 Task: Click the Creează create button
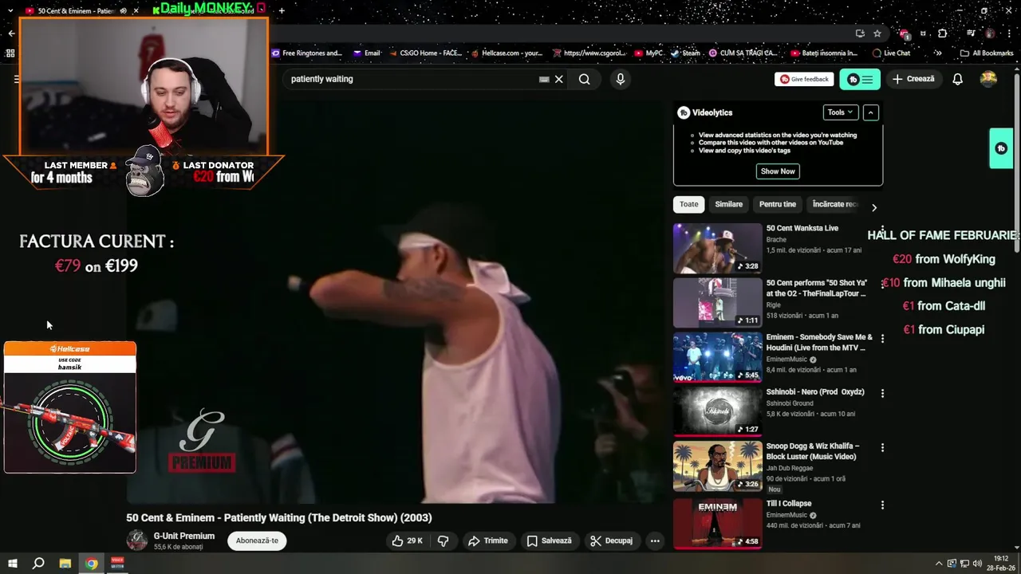pos(913,79)
